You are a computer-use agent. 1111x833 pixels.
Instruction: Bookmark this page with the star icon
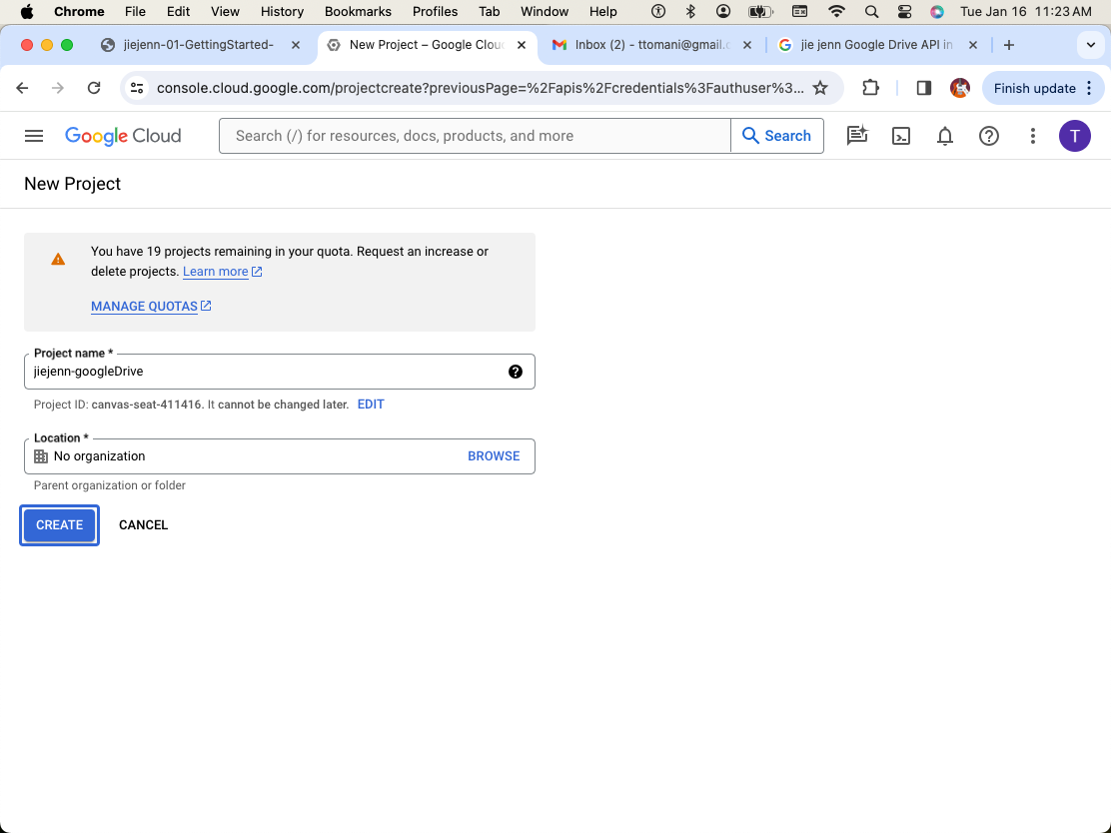820,88
